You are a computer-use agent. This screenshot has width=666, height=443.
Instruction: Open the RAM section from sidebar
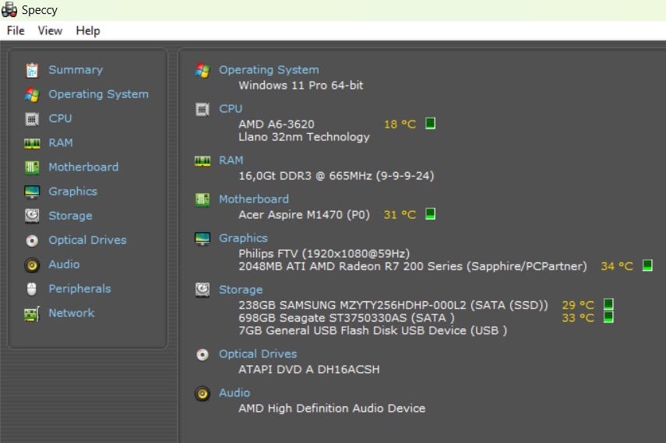[61, 142]
